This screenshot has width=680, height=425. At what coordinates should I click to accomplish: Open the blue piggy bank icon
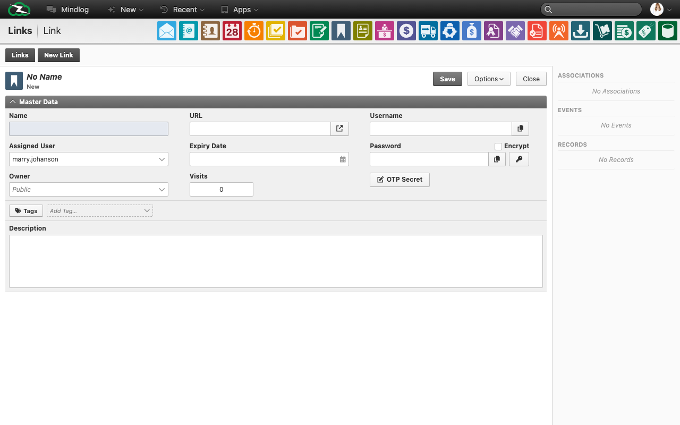pyautogui.click(x=450, y=31)
